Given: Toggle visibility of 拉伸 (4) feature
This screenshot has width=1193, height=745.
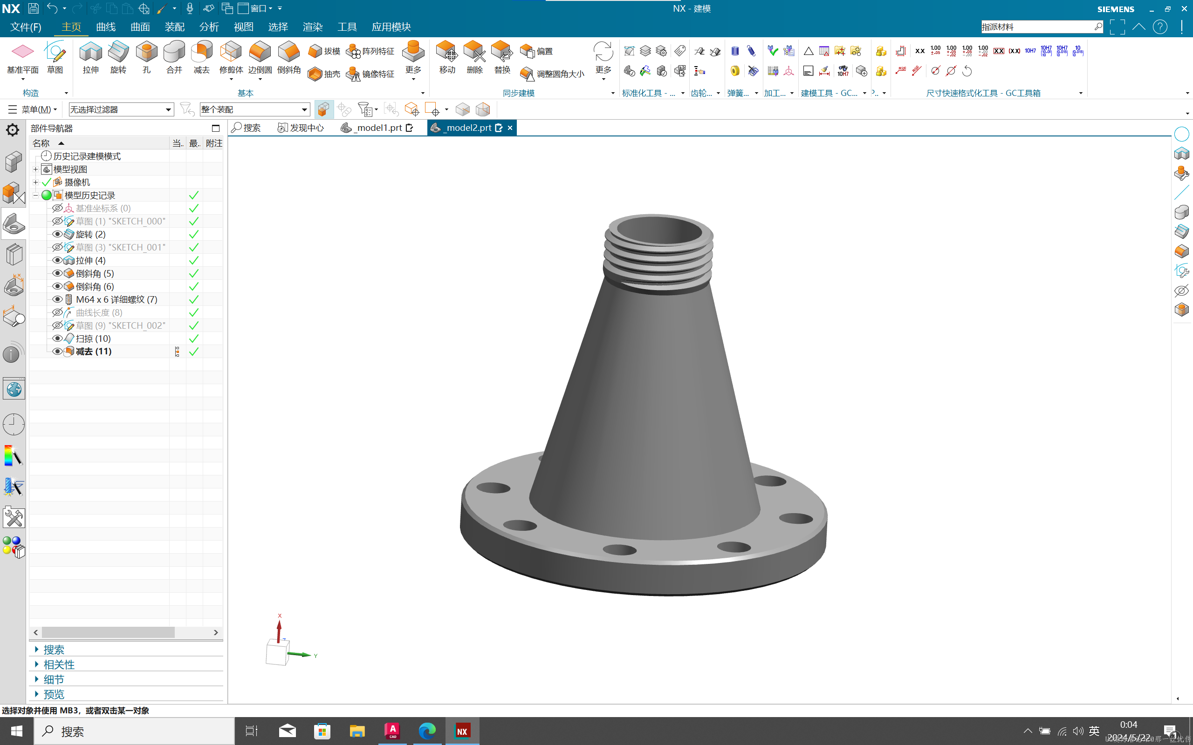Looking at the screenshot, I should [57, 260].
